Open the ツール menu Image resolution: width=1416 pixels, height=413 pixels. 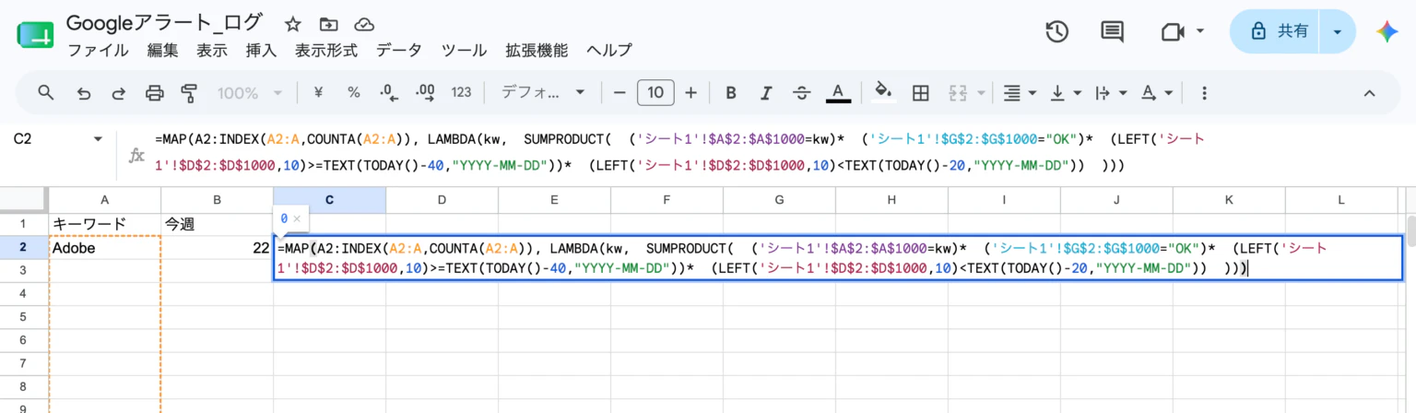pos(464,51)
